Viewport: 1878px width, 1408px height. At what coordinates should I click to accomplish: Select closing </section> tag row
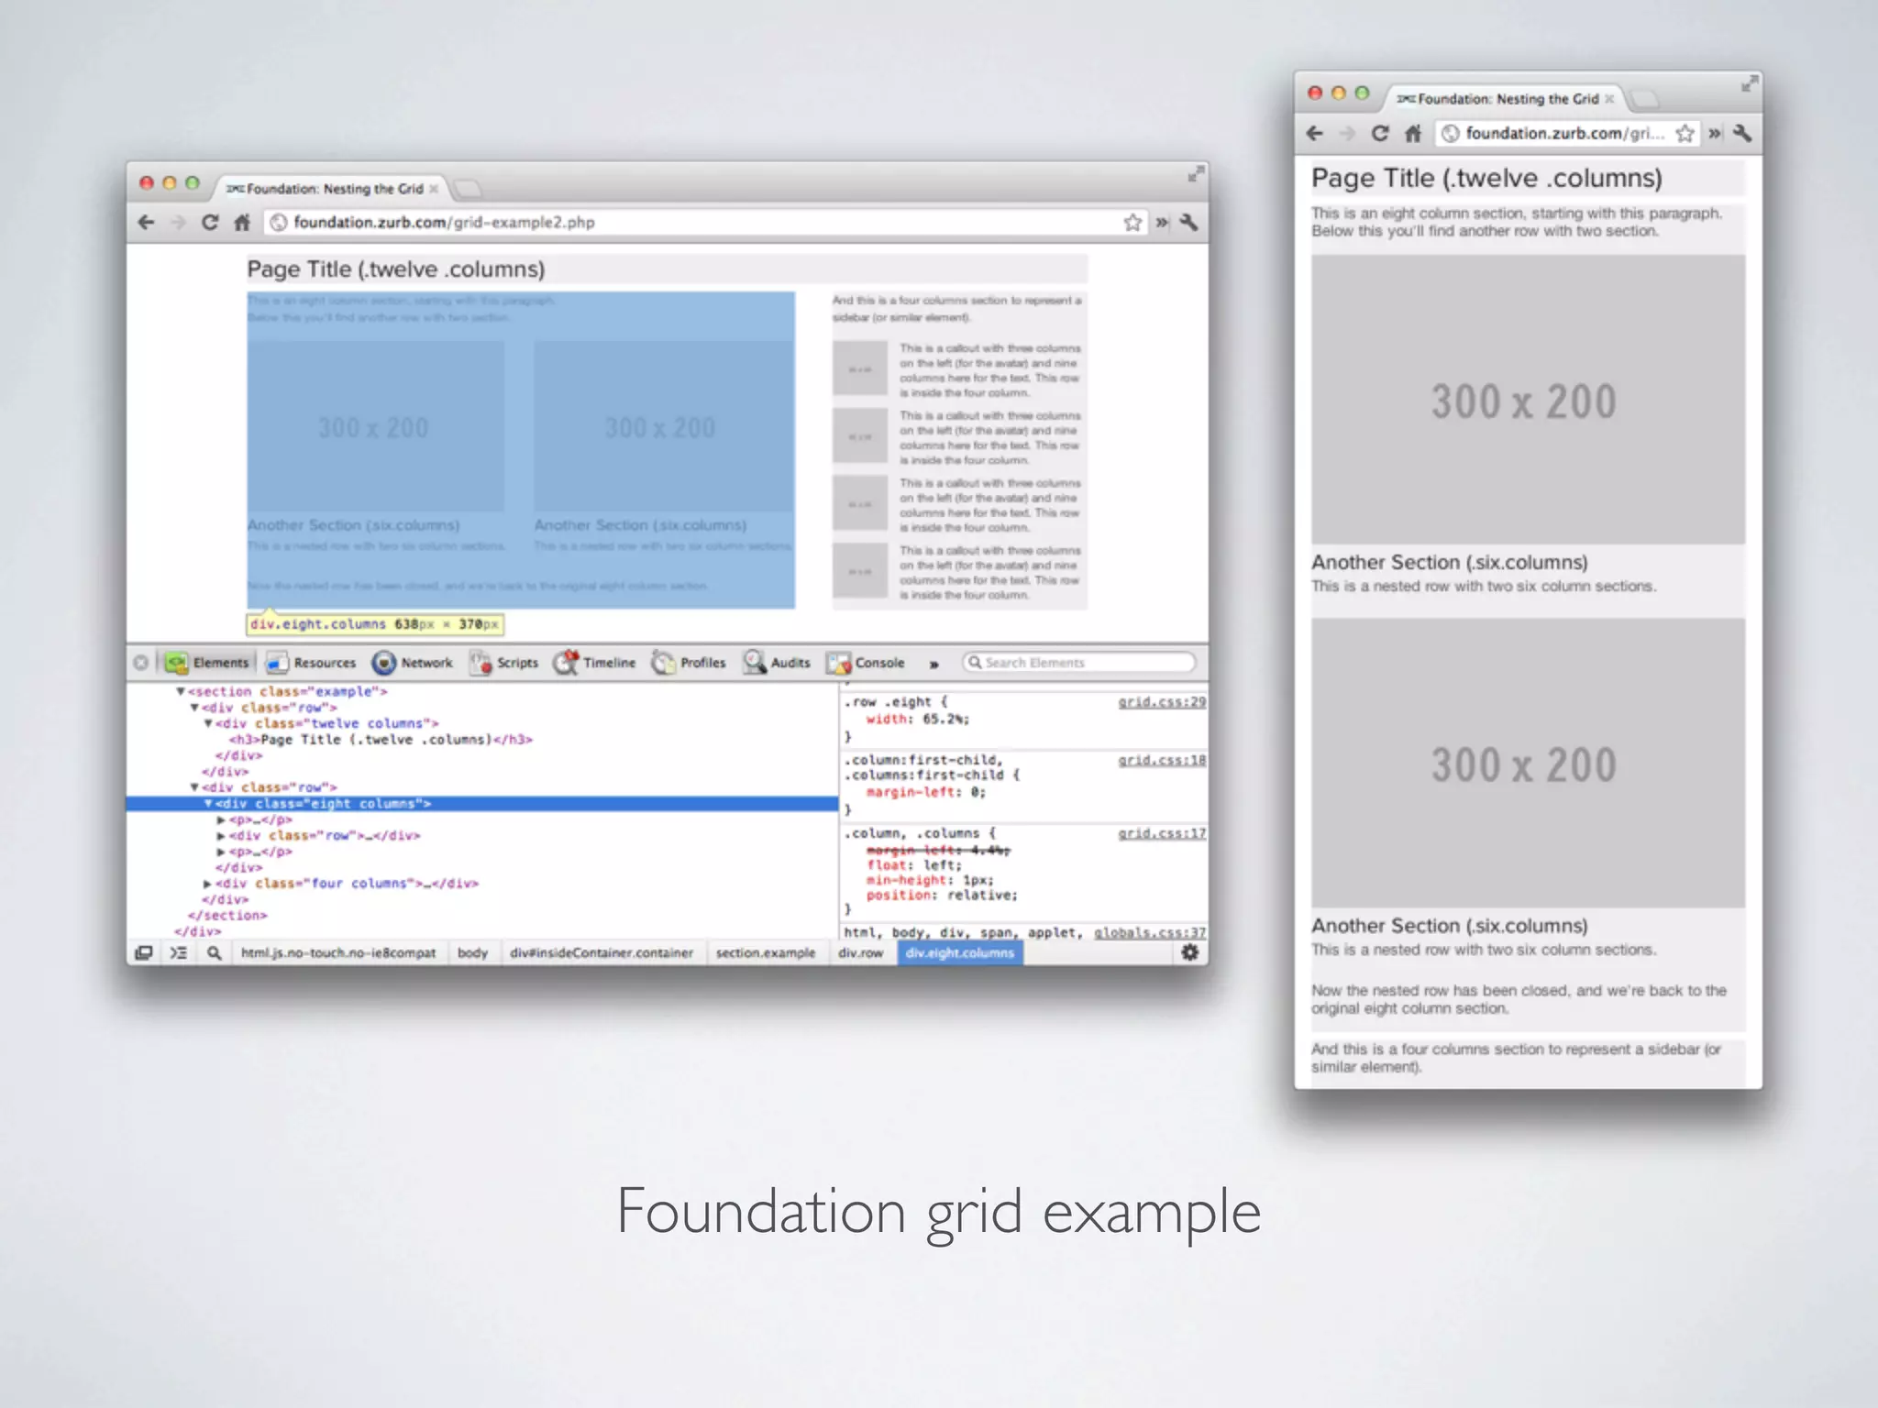pyautogui.click(x=227, y=916)
